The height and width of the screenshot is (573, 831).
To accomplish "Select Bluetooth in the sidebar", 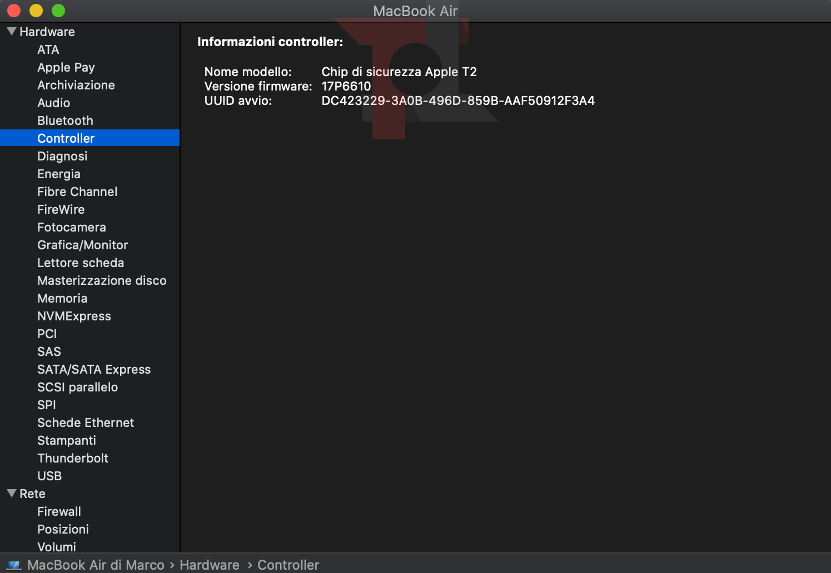I will pos(65,120).
